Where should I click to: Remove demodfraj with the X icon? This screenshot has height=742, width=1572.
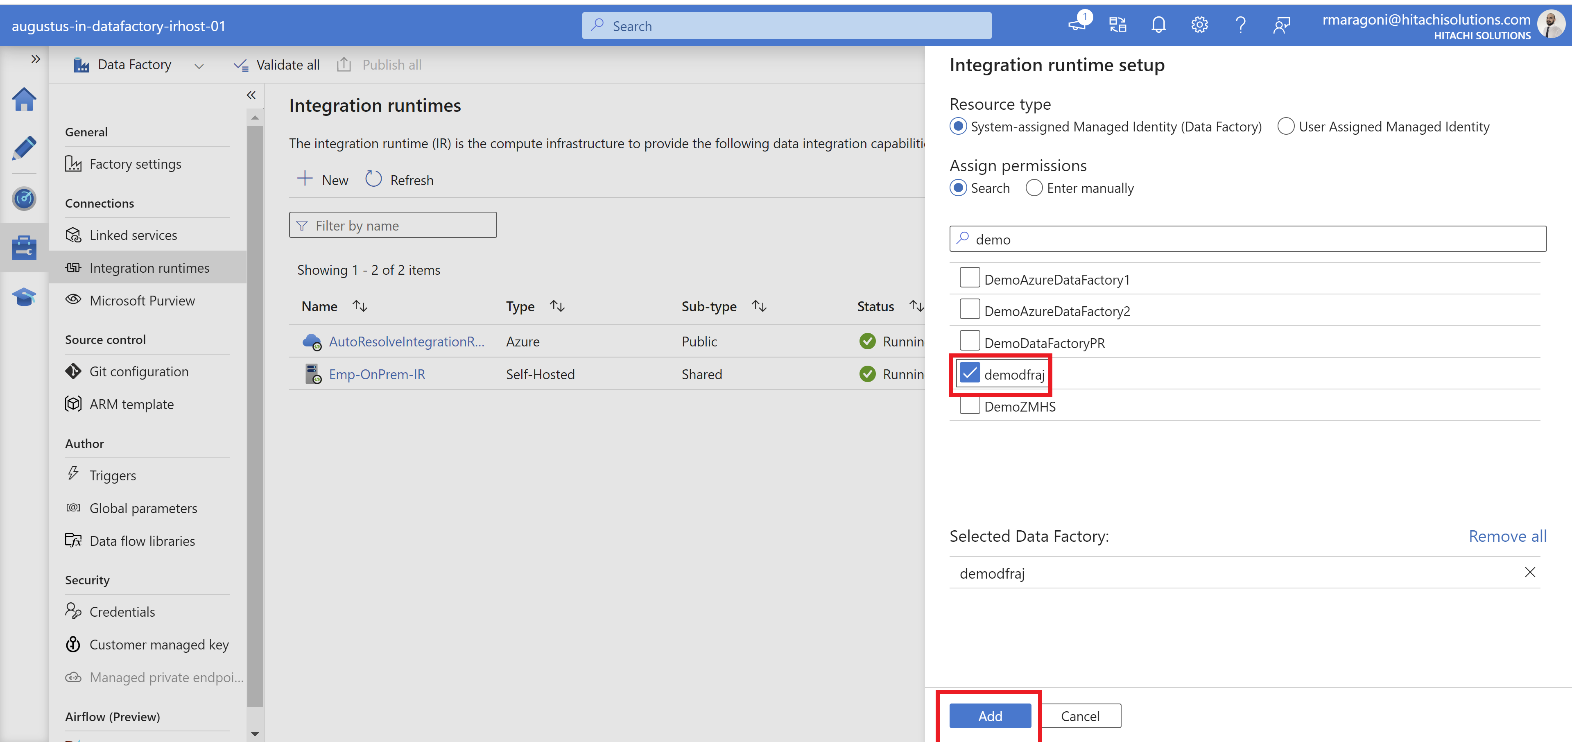(x=1530, y=572)
